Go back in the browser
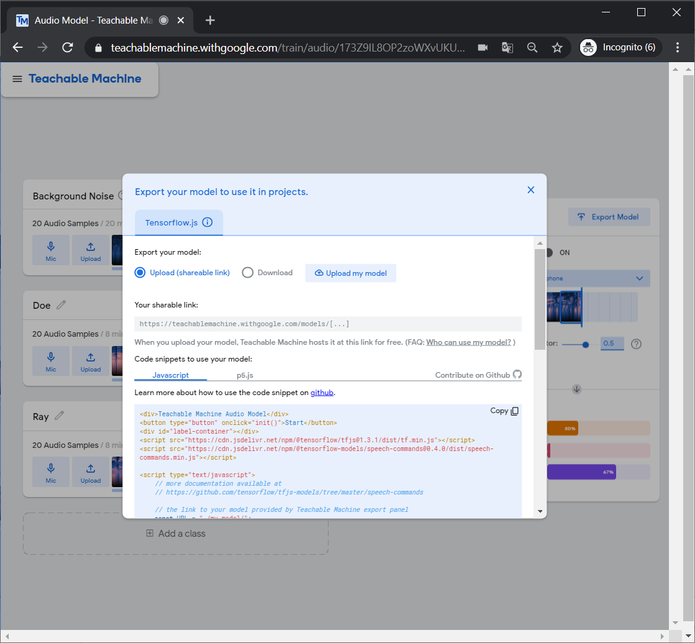 pos(18,47)
